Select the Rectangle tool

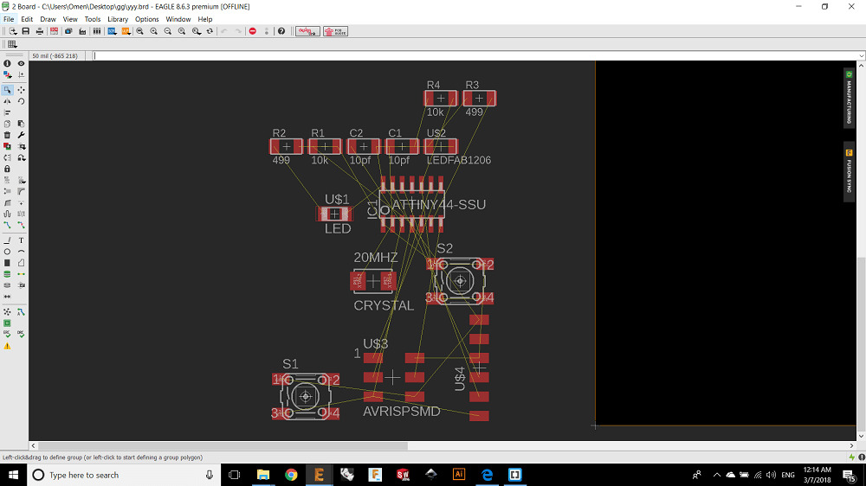click(7, 263)
